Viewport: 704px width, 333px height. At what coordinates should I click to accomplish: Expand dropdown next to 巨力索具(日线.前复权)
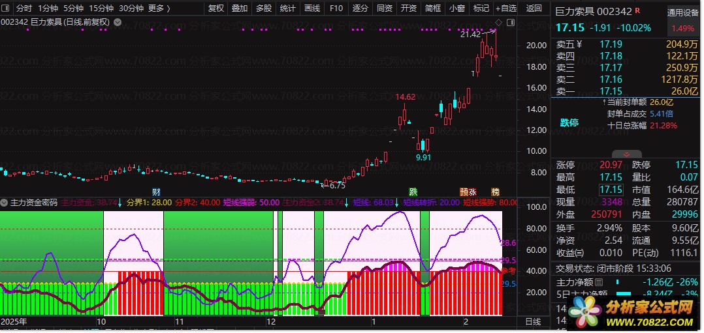tap(117, 22)
